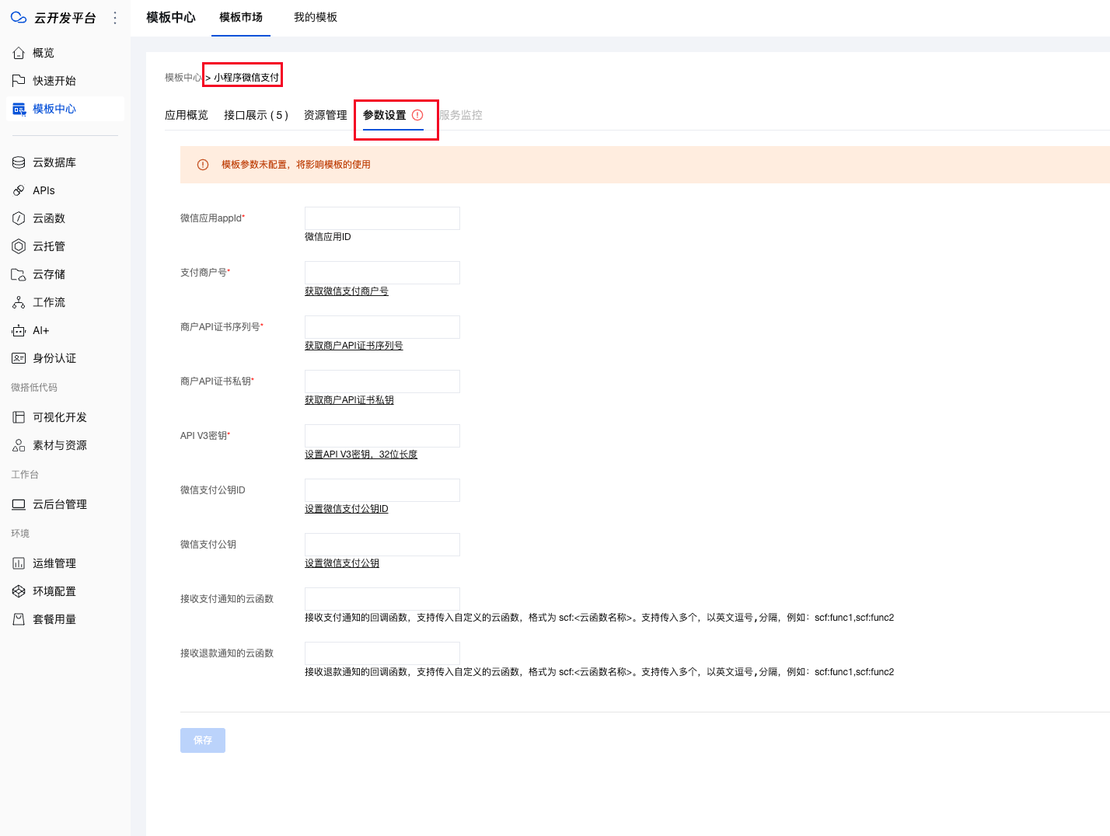
Task: Click the 保存 button
Action: tap(203, 740)
